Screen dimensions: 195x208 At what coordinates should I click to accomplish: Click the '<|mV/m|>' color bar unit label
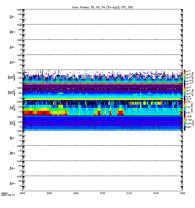click(192, 108)
